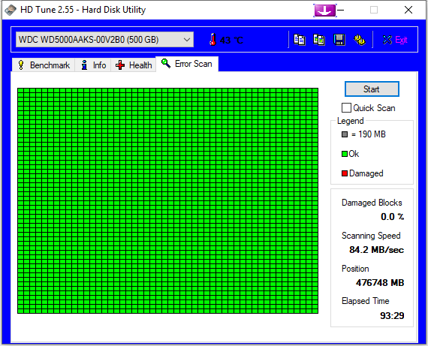Start the error scan

click(372, 89)
